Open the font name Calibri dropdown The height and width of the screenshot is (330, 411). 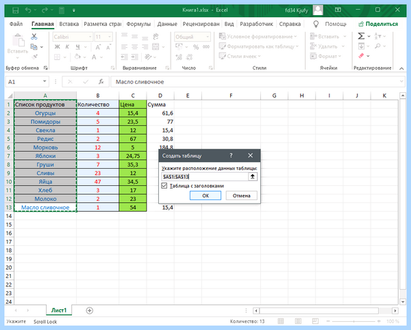90,37
